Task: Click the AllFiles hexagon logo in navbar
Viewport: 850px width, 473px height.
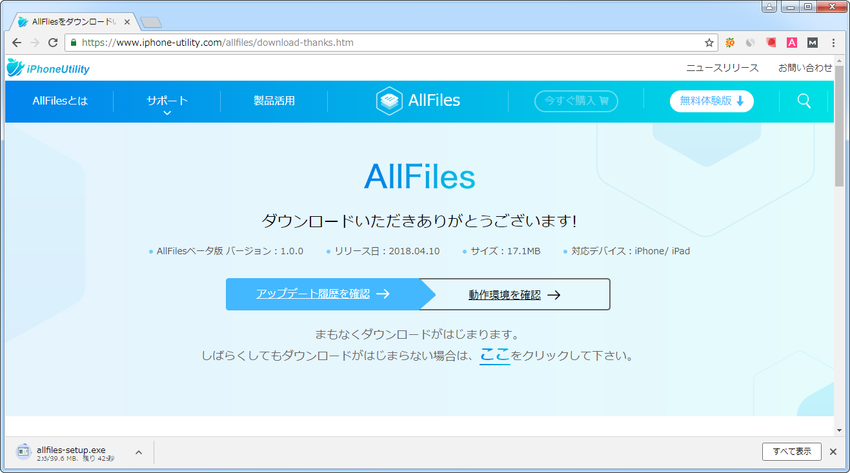Action: [x=389, y=101]
